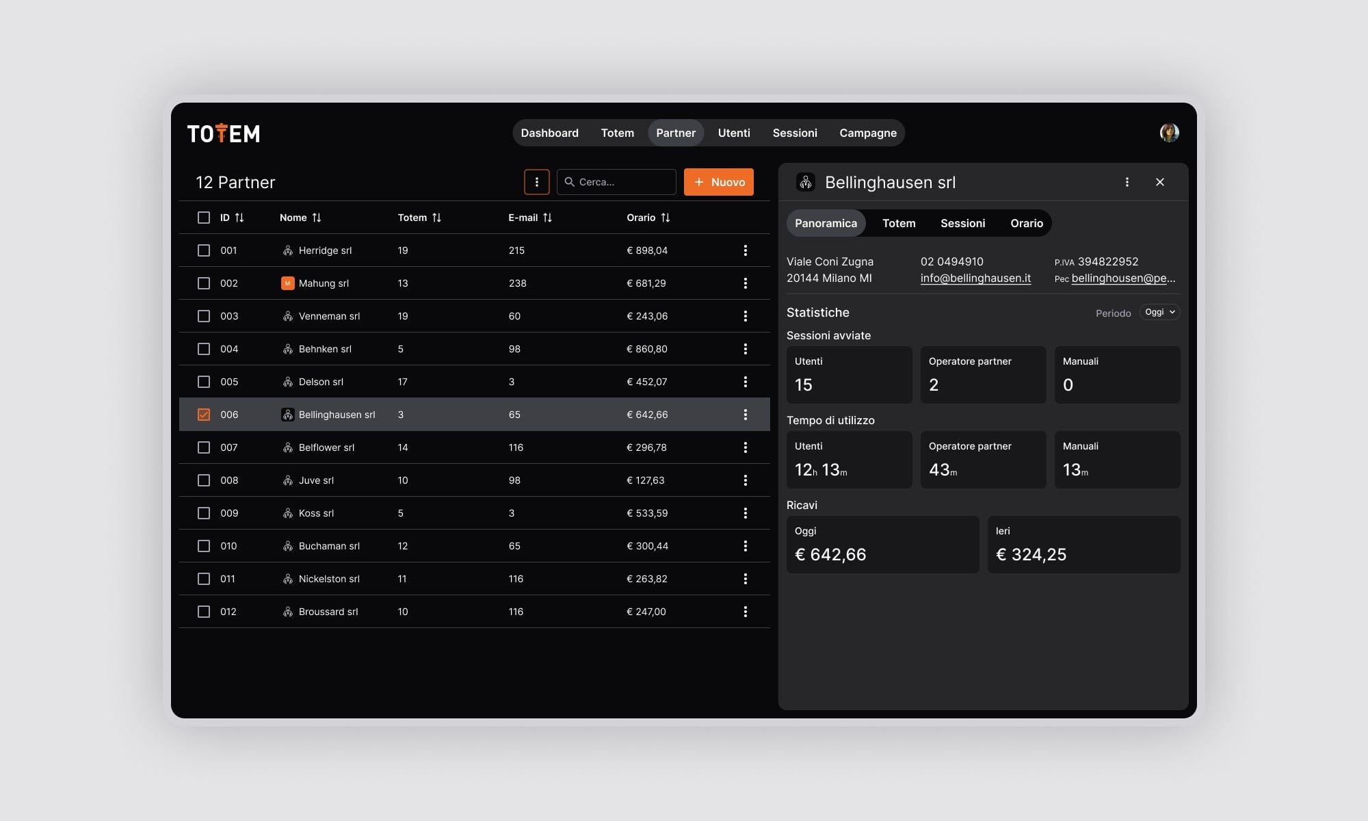Open row actions for Herridge srl
1368x821 pixels.
[746, 250]
